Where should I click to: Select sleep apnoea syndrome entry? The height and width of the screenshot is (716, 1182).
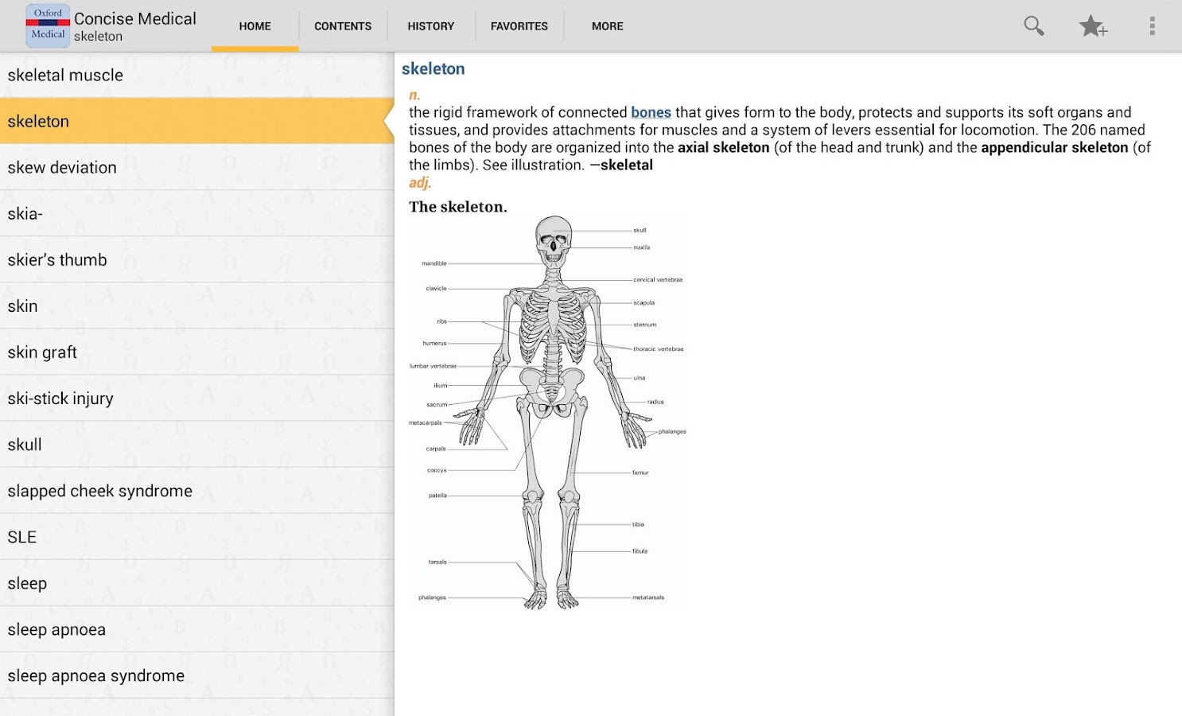coord(95,675)
